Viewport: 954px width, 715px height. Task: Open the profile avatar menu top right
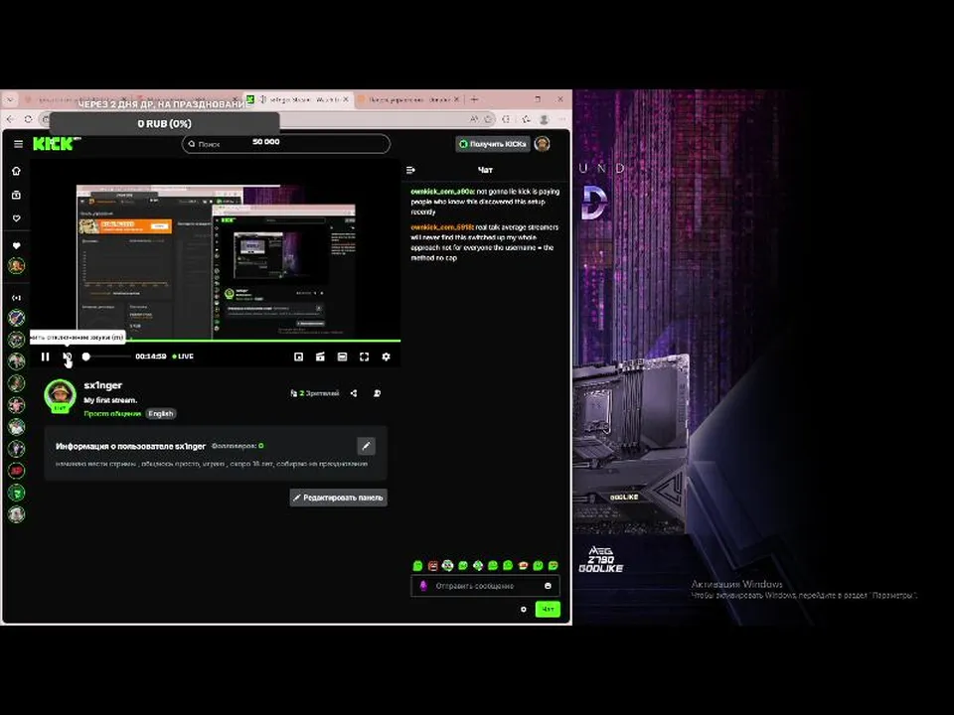click(543, 144)
